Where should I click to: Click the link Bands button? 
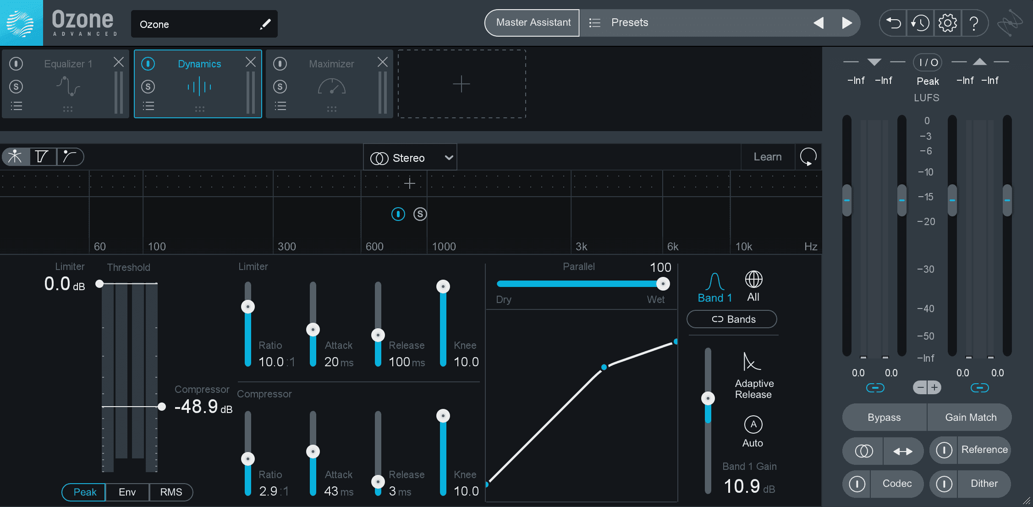pyautogui.click(x=732, y=319)
